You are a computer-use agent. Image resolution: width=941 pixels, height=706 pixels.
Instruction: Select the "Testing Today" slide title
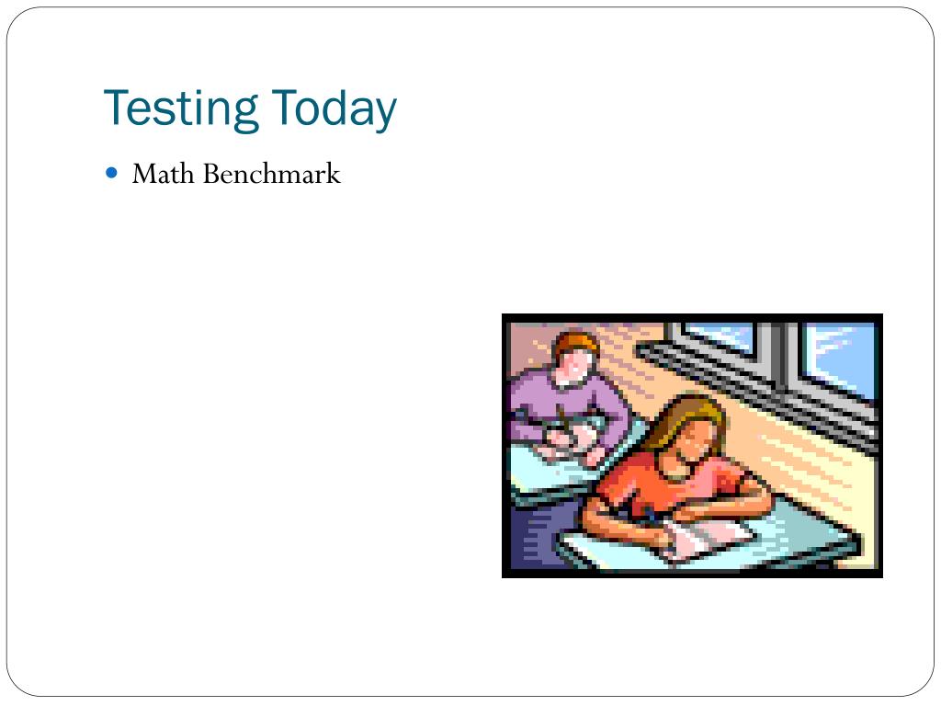[250, 108]
